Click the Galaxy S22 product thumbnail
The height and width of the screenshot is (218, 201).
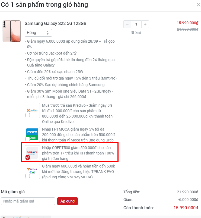point(12,31)
